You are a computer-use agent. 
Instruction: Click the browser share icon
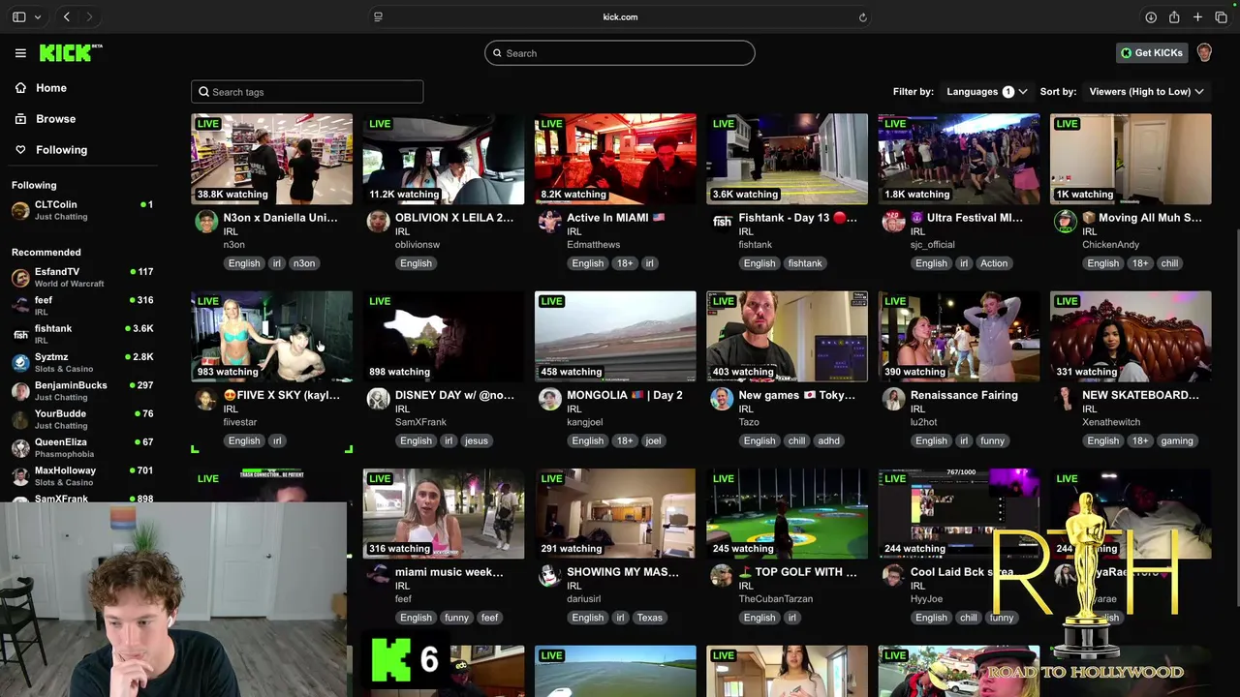(x=1174, y=16)
